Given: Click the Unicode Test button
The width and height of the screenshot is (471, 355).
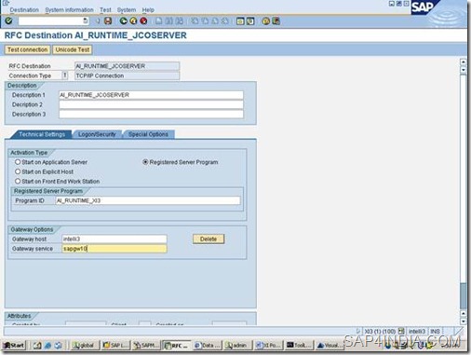Looking at the screenshot, I should 73,49.
